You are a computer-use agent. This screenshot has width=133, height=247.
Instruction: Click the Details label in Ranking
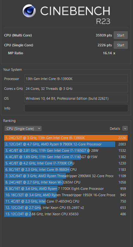pos(115,129)
